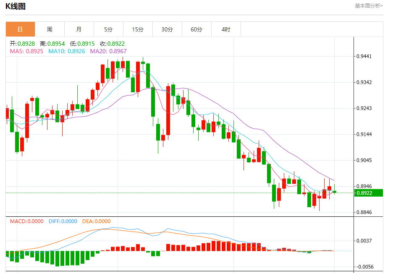Click the MA5: 0.8925 legend
The height and width of the screenshot is (273, 393).
click(26, 51)
